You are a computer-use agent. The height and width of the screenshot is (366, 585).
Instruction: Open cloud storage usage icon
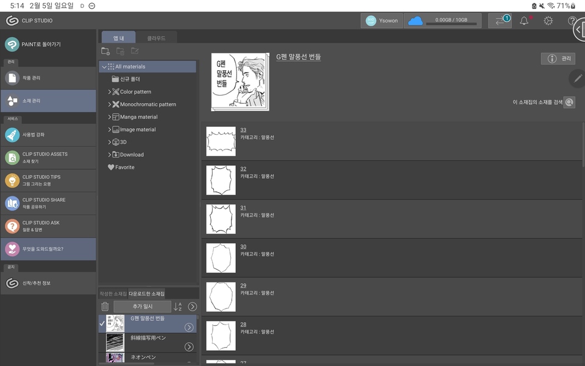[415, 21]
